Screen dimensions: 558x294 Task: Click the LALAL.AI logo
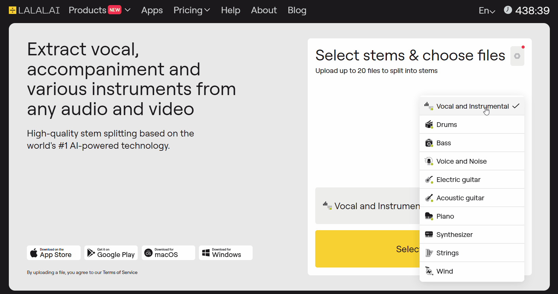coord(34,11)
